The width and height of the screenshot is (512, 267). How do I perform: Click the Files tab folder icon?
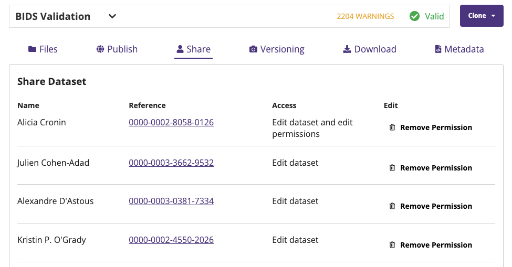click(x=32, y=49)
